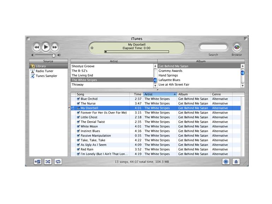Uncheck the Instinct Blues checkbox
This screenshot has height=204, width=272.
click(x=78, y=131)
